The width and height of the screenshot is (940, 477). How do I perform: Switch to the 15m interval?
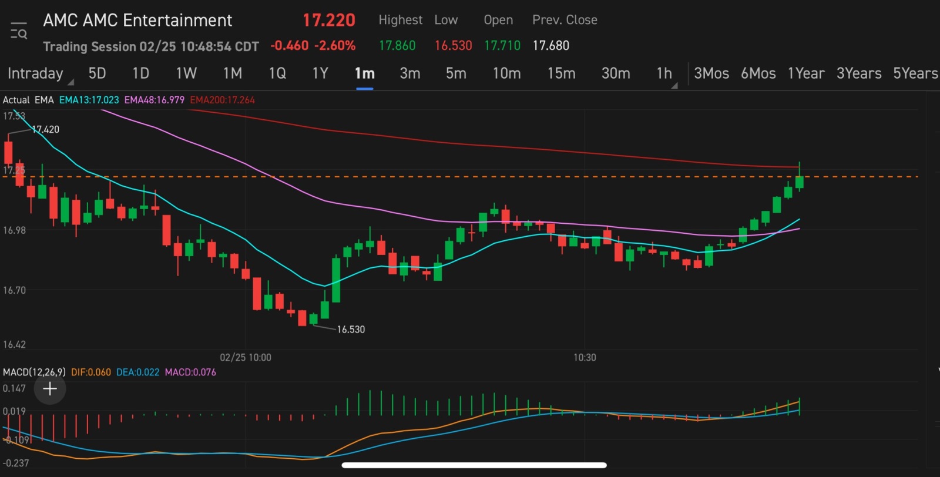tap(561, 73)
